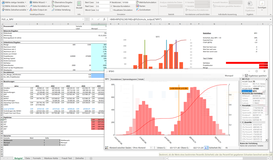Toggle Visualisiere Simulation checkbox
The height and width of the screenshot is (160, 273).
coord(111,10)
